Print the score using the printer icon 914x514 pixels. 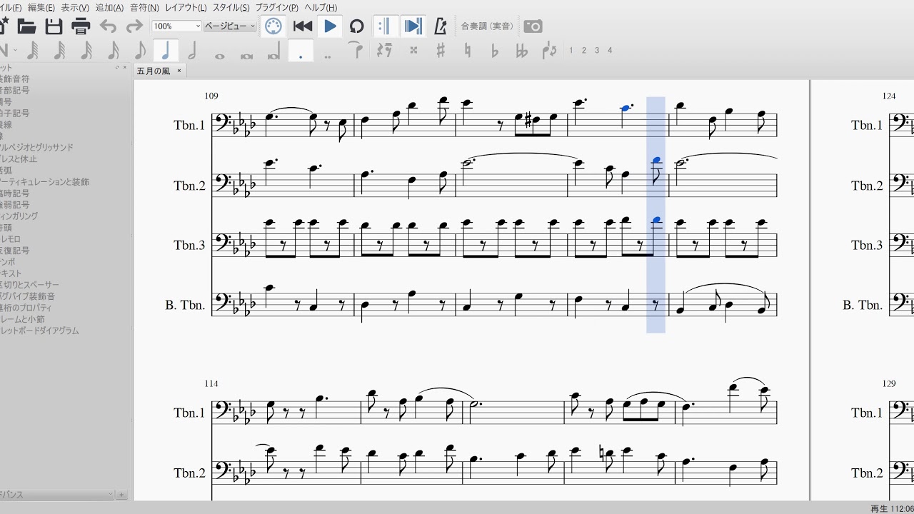point(81,26)
